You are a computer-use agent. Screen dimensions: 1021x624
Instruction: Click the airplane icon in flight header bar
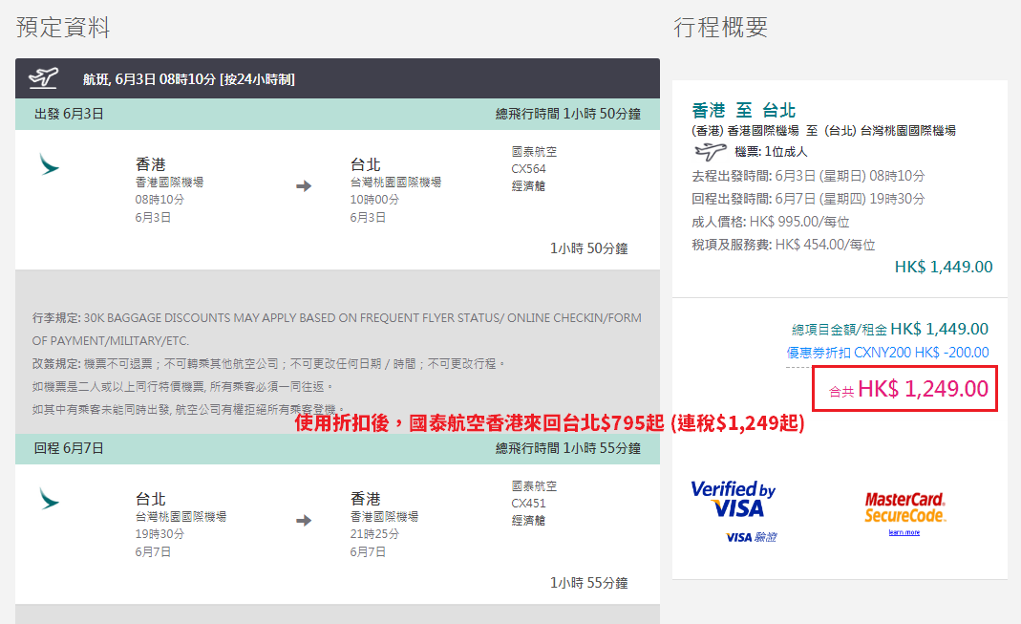44,78
